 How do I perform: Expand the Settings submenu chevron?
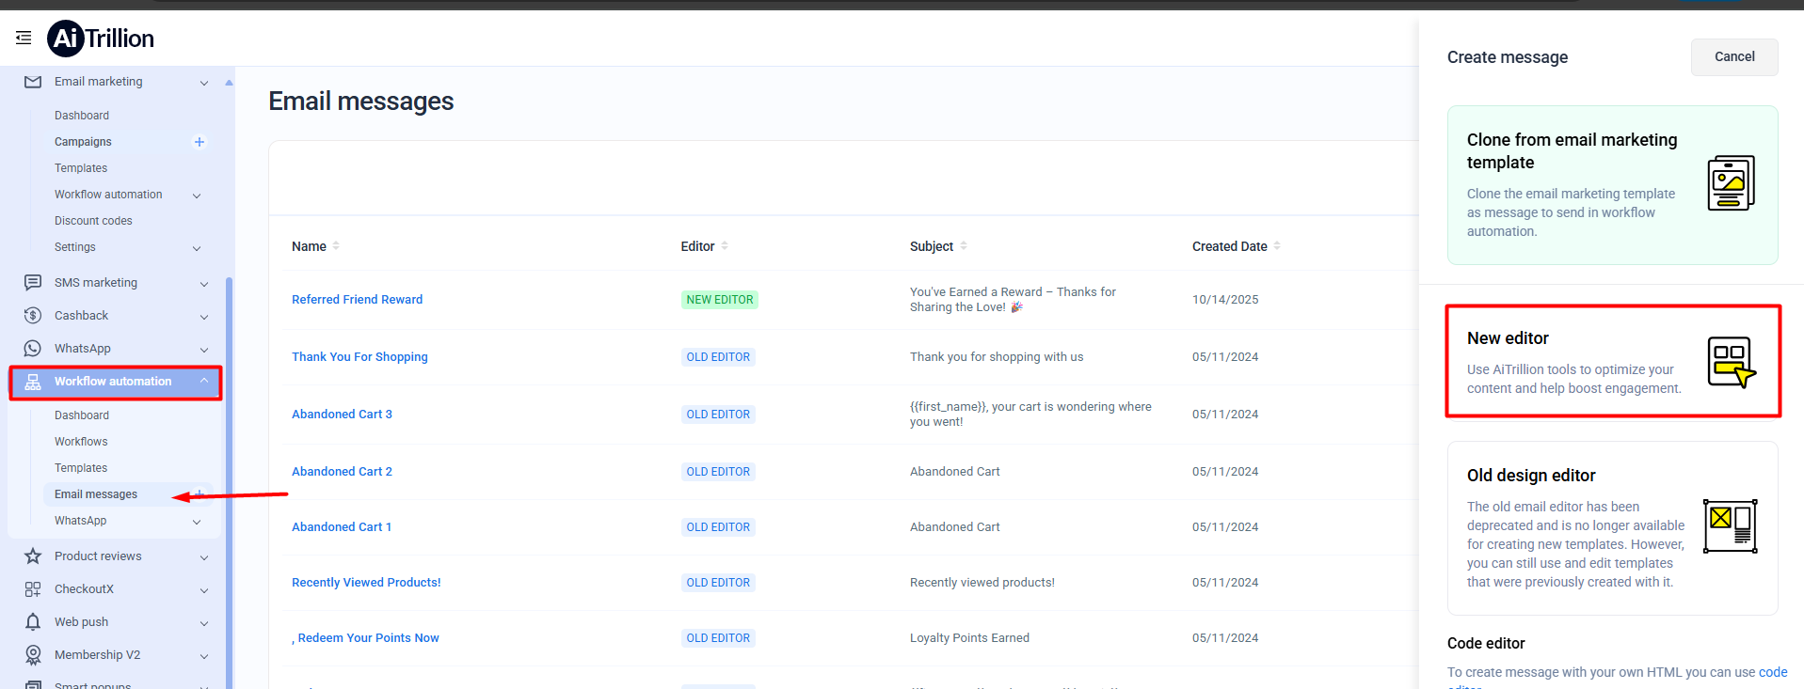click(x=197, y=248)
